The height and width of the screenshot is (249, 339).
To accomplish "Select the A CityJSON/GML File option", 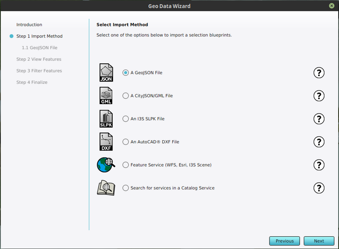I will 125,96.
